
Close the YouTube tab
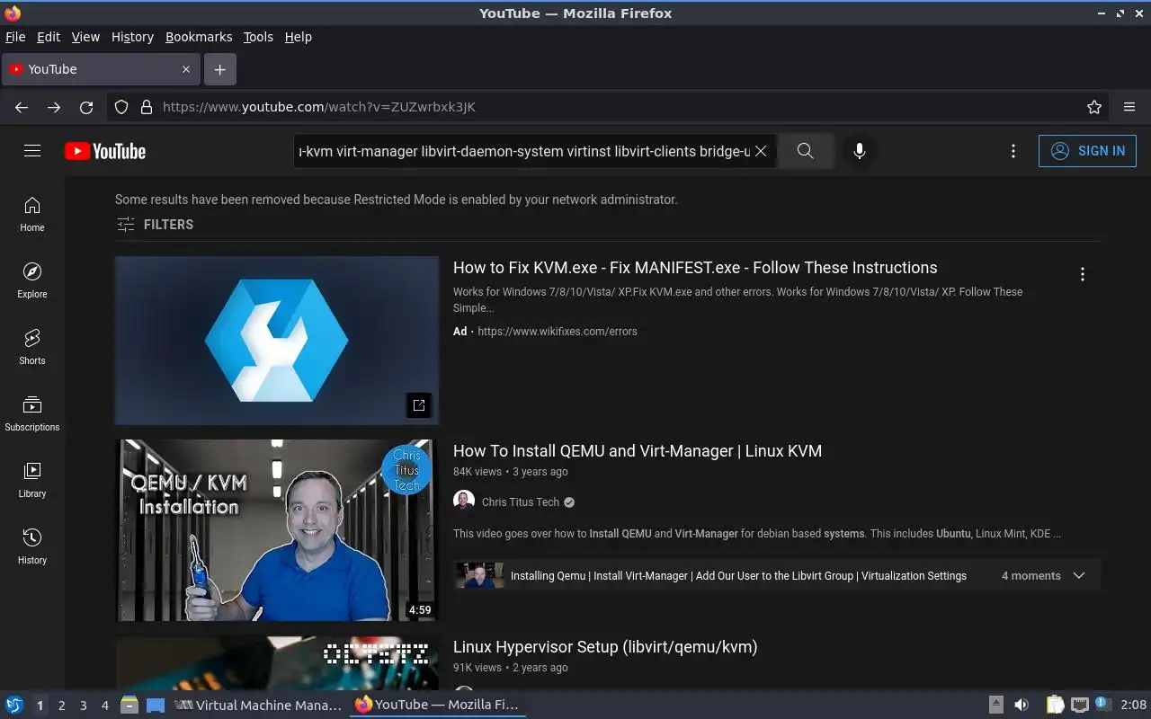click(x=186, y=69)
